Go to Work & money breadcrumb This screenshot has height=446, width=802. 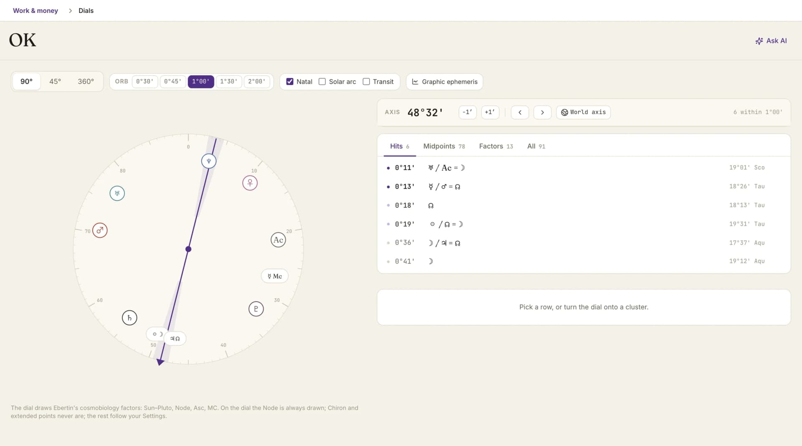(36, 10)
